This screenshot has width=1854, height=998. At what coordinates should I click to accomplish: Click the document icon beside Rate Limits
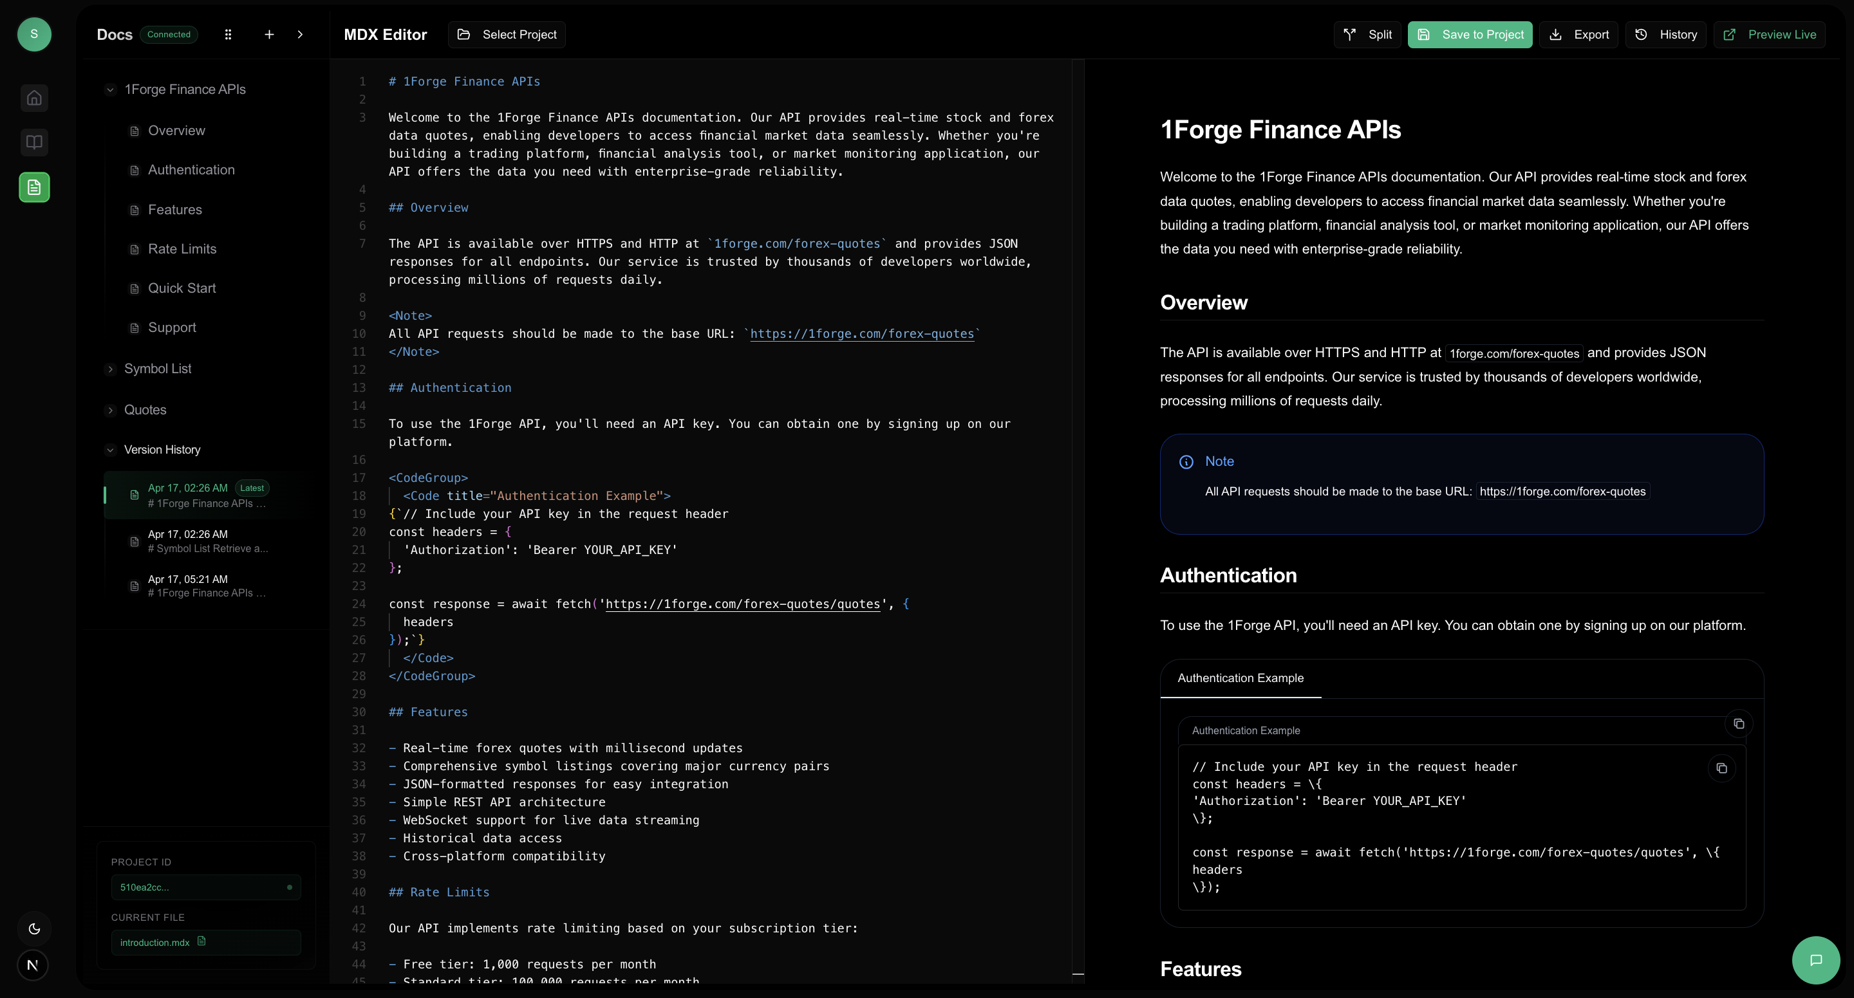pos(134,250)
